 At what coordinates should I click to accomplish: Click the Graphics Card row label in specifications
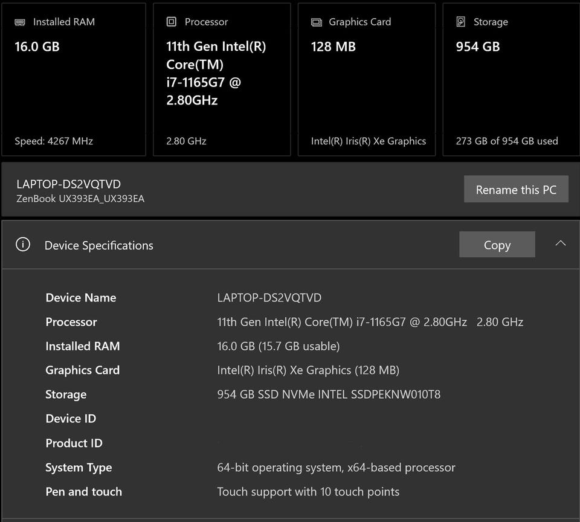click(83, 370)
